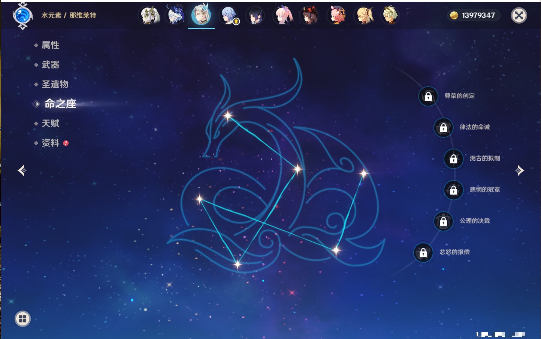Open the 天赋 talents tab

point(50,123)
